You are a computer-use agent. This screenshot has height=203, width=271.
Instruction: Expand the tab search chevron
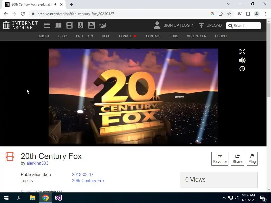click(x=228, y=4)
